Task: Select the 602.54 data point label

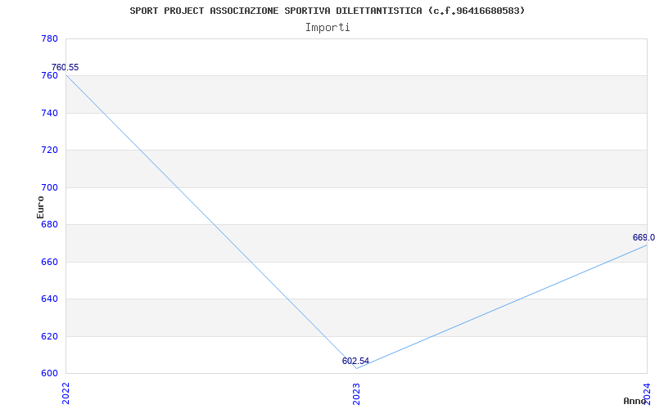Action: point(355,361)
